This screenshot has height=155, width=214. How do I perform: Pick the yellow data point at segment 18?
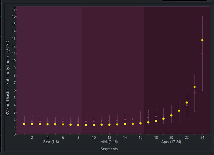(x=156, y=121)
